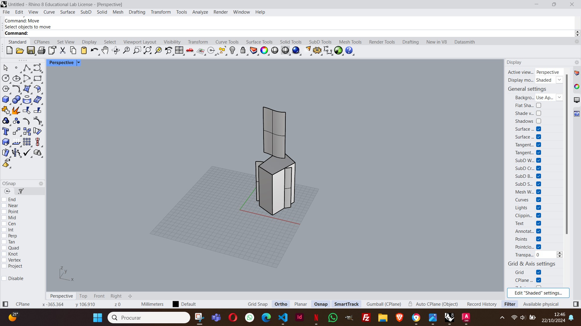Click the light bulb Hide objects icon
The width and height of the screenshot is (581, 326).
pyautogui.click(x=232, y=51)
